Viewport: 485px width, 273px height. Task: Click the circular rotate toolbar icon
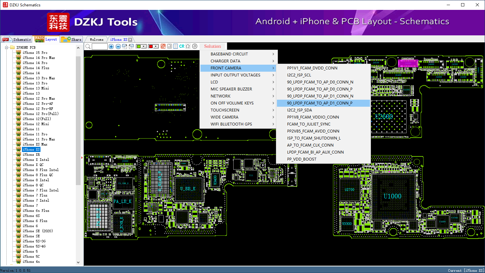[x=195, y=46]
